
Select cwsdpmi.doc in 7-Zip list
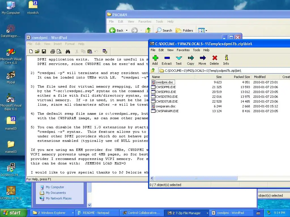(165, 82)
